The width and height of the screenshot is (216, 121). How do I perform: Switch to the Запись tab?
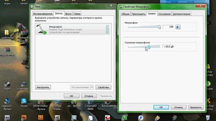(x=59, y=13)
